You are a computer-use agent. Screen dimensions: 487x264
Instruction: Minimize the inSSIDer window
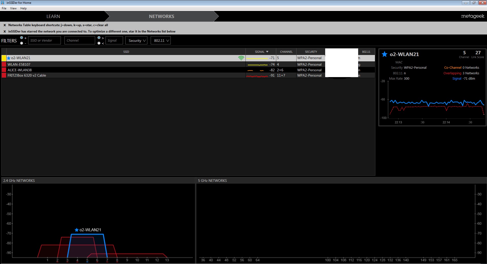pos(465,3)
